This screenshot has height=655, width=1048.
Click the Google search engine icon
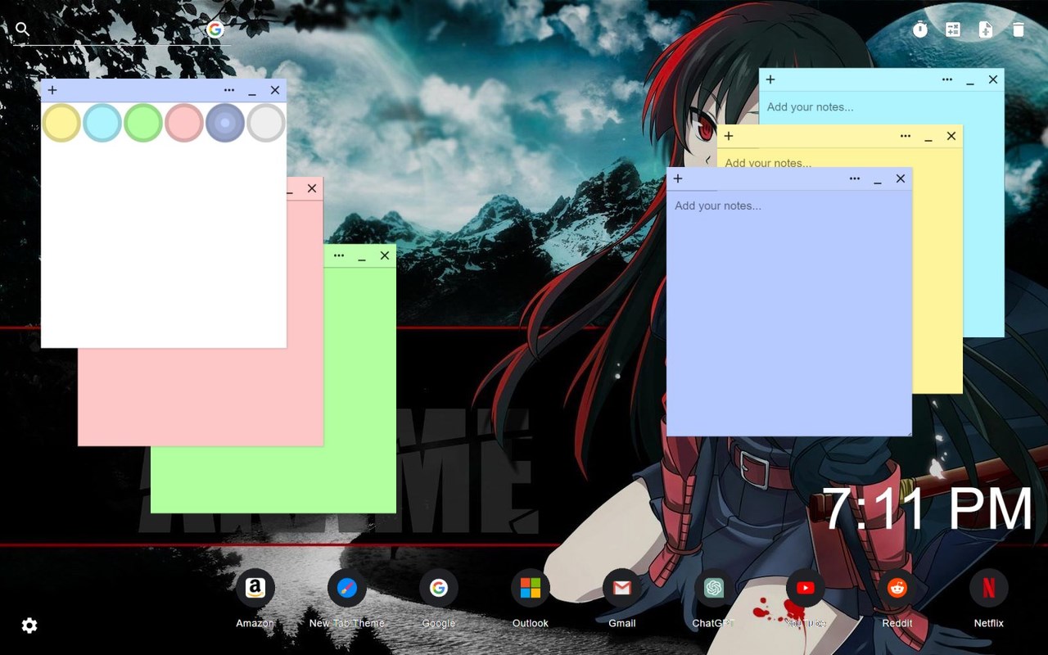(x=215, y=29)
